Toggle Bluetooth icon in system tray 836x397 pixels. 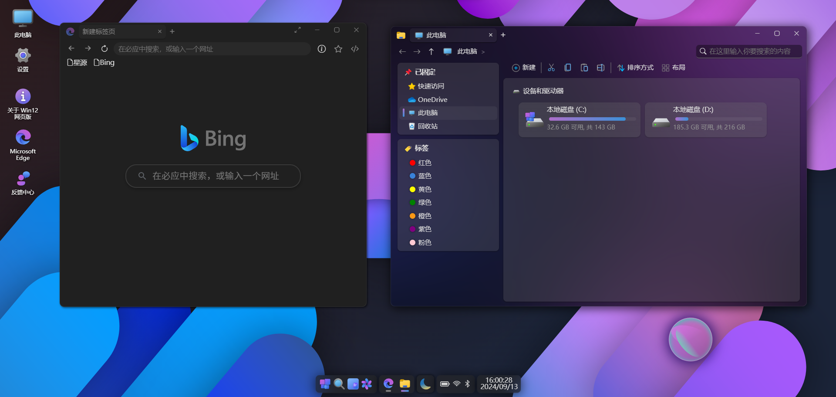(468, 384)
